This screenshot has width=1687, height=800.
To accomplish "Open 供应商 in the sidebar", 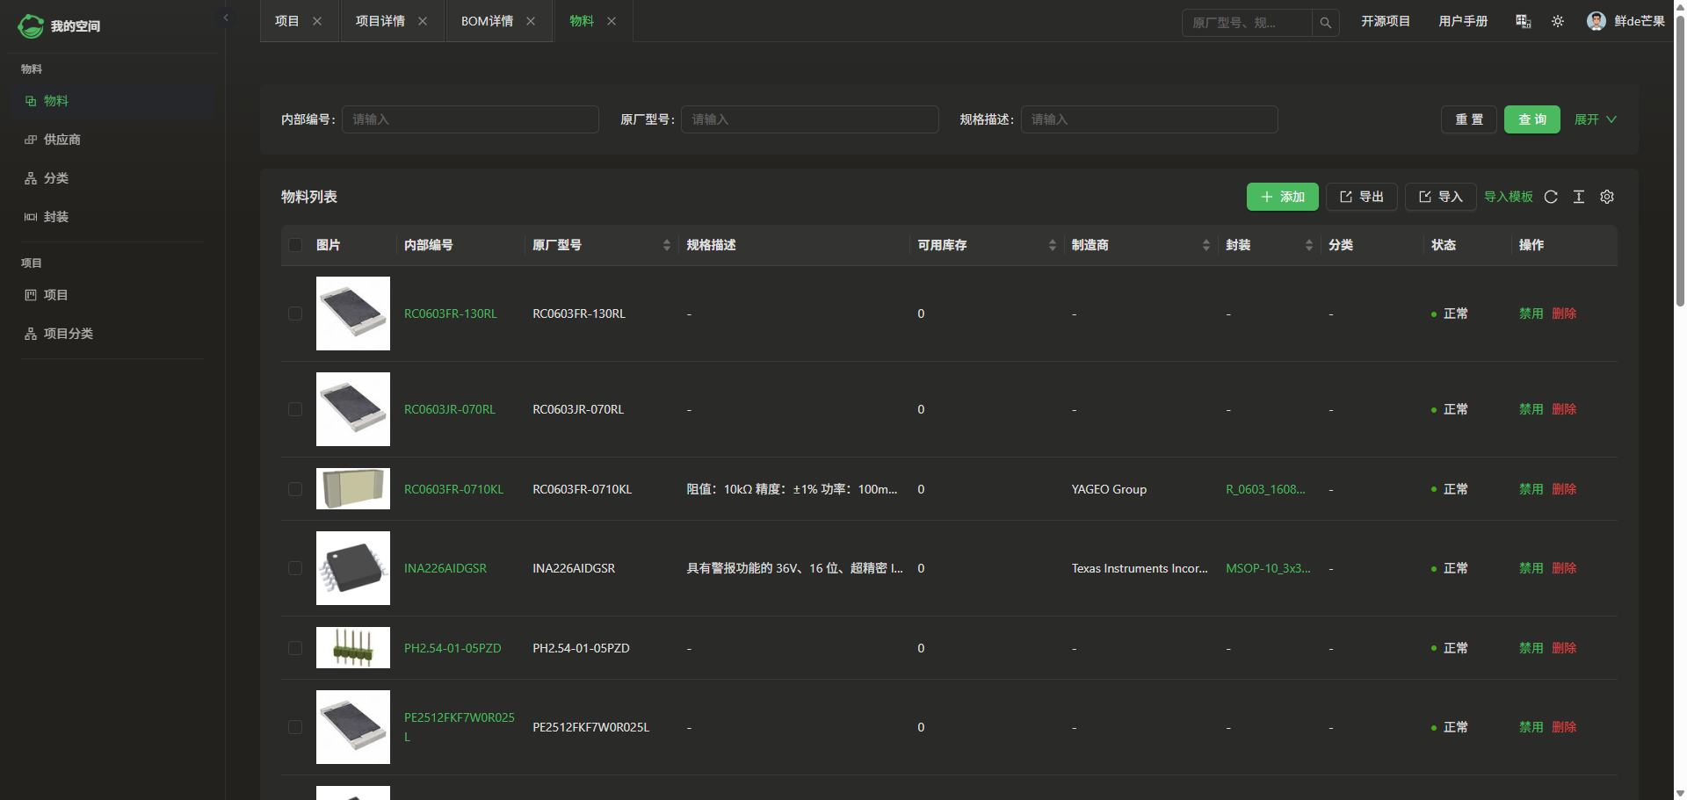I will click(x=62, y=140).
